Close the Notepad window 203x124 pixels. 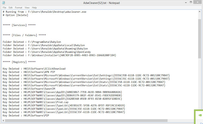coord(198,2)
